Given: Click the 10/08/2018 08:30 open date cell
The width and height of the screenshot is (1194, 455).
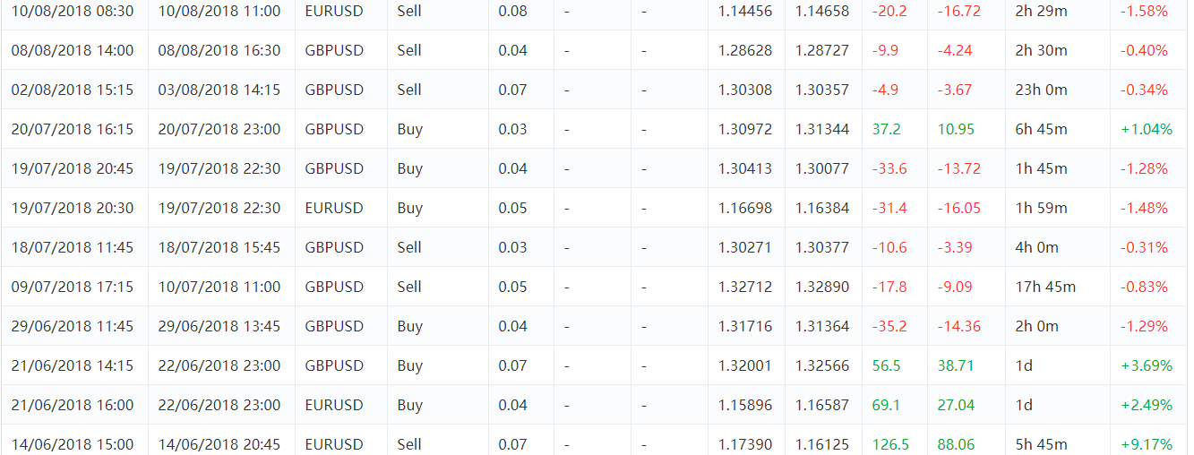Looking at the screenshot, I should [73, 11].
